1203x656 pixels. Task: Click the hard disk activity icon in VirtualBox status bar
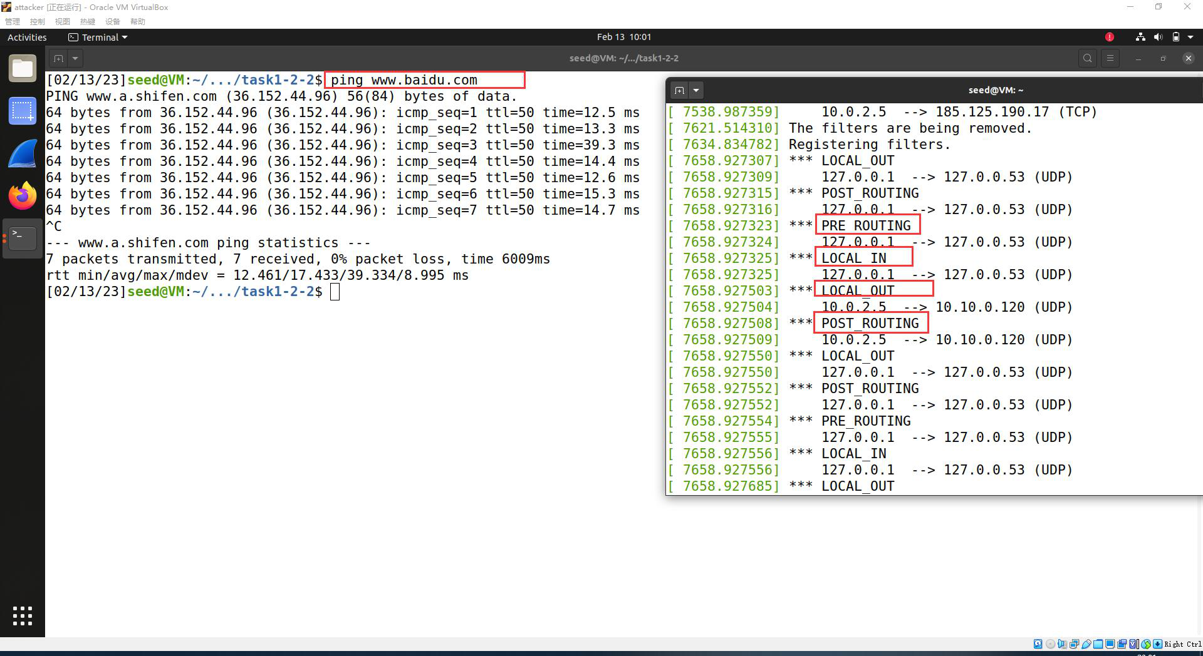1038,644
